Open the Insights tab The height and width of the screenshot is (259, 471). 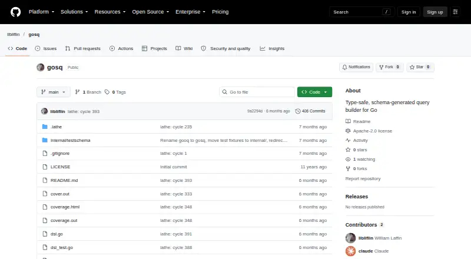point(272,48)
